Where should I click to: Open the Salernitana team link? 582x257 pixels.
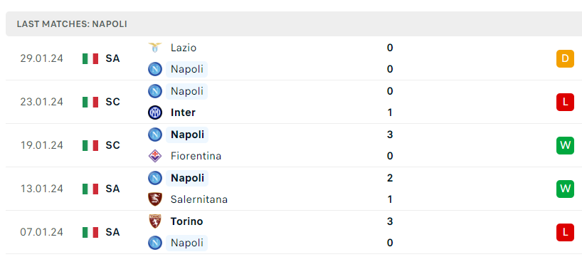(199, 200)
